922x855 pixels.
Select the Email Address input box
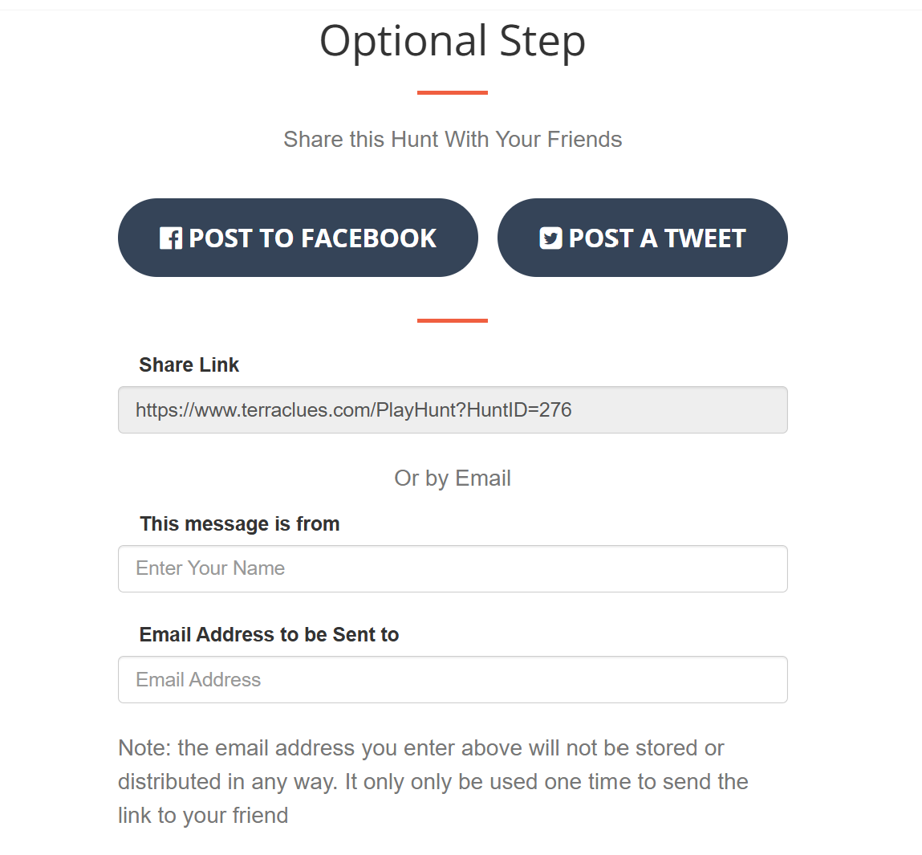(453, 680)
